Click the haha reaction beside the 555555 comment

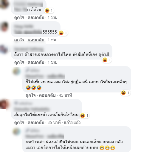tap(63, 33)
